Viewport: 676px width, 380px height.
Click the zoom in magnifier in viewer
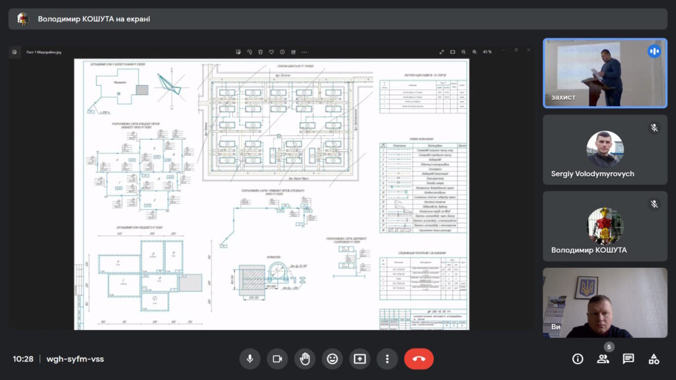[x=475, y=51]
